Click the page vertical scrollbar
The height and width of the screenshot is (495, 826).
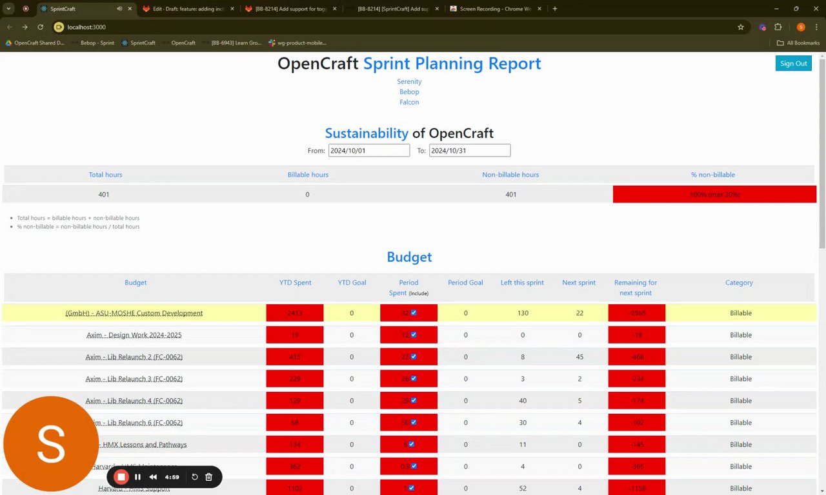pos(822,153)
